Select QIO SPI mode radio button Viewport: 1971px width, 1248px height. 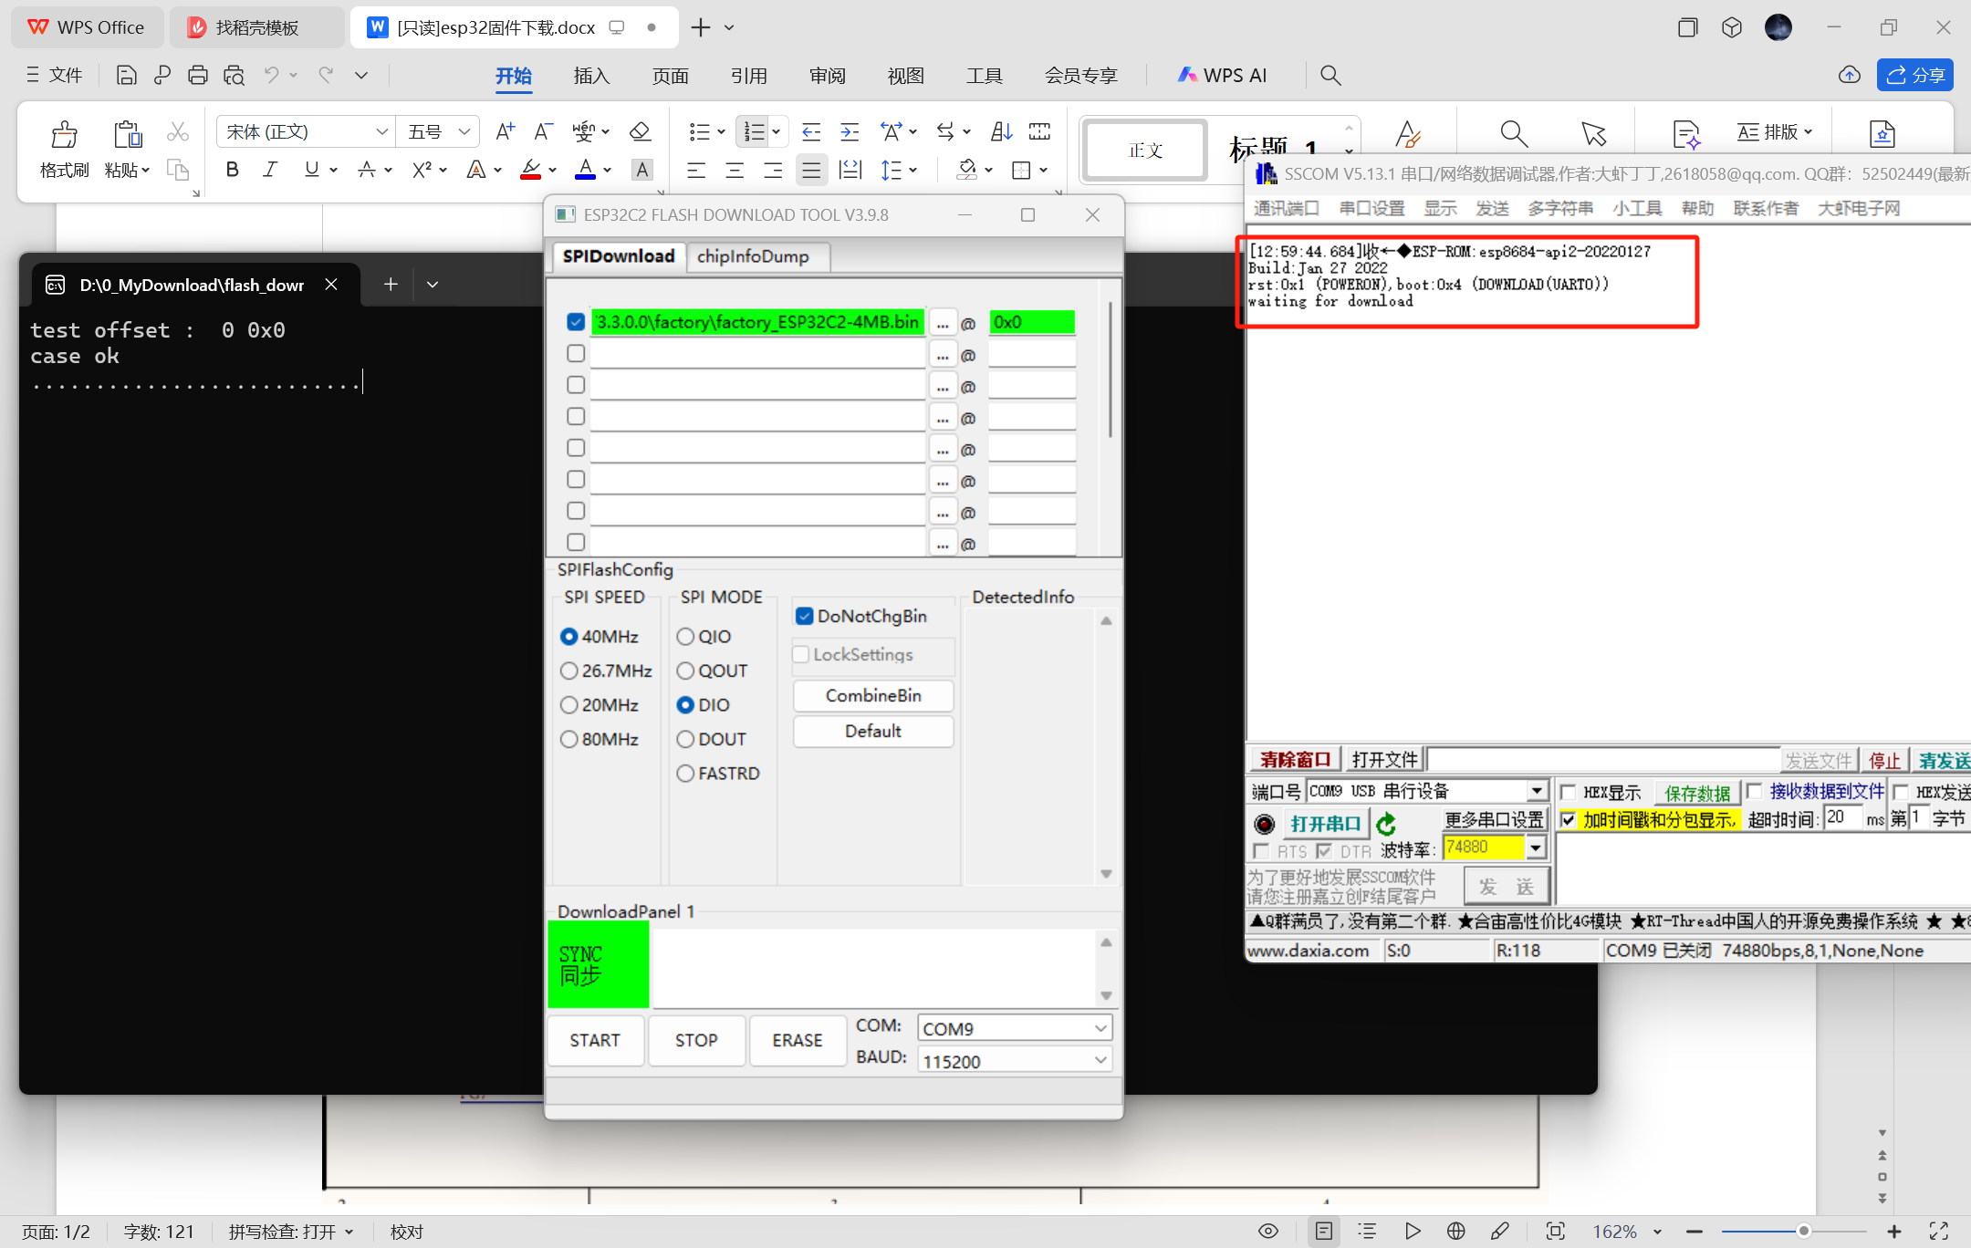coord(685,637)
